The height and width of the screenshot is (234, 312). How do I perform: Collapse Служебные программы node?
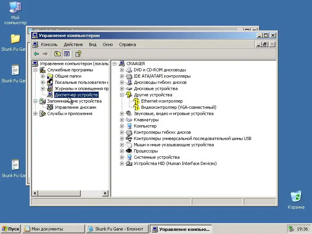(x=35, y=70)
